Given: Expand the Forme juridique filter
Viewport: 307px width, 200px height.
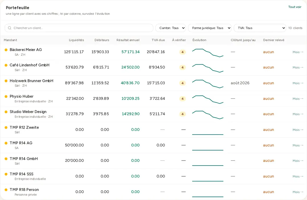Looking at the screenshot, I should point(210,28).
